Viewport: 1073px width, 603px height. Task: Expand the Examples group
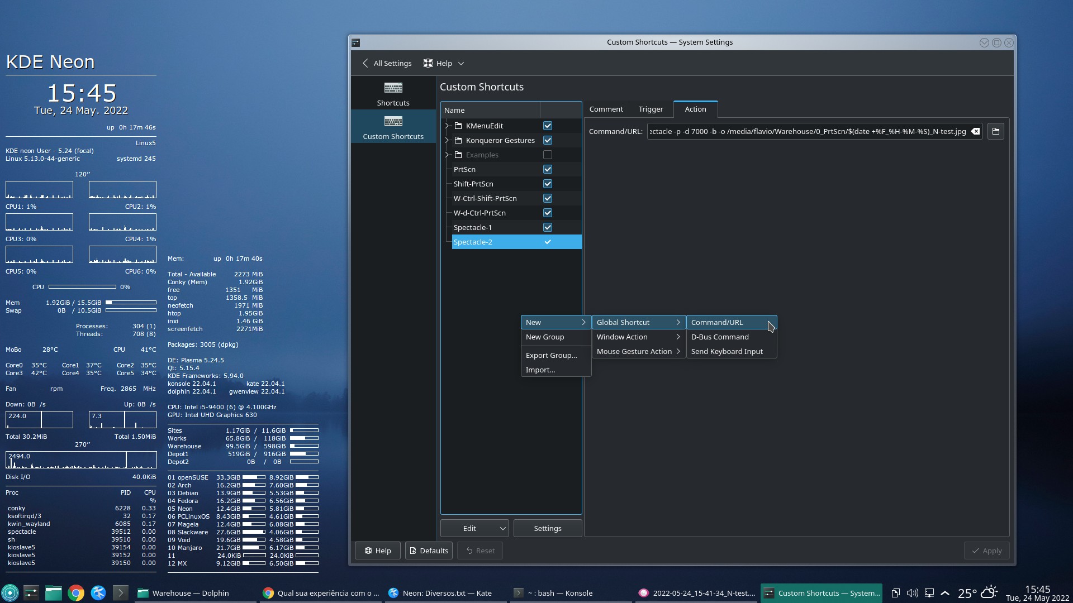click(447, 155)
